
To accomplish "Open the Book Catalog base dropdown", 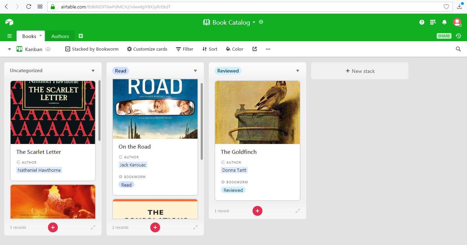I will coord(254,23).
